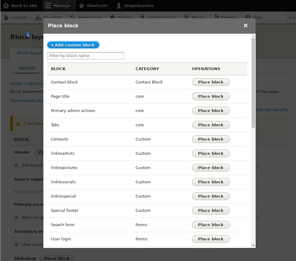
Task: Click the Search form block name
Action: tap(63, 225)
